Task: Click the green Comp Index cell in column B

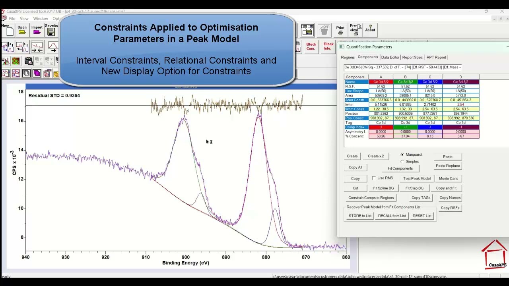Action: pos(405,127)
